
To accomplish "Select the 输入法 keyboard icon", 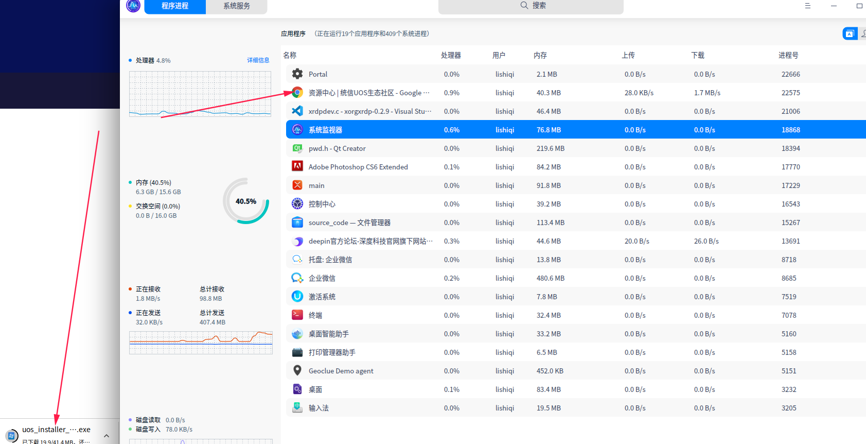I will point(297,407).
